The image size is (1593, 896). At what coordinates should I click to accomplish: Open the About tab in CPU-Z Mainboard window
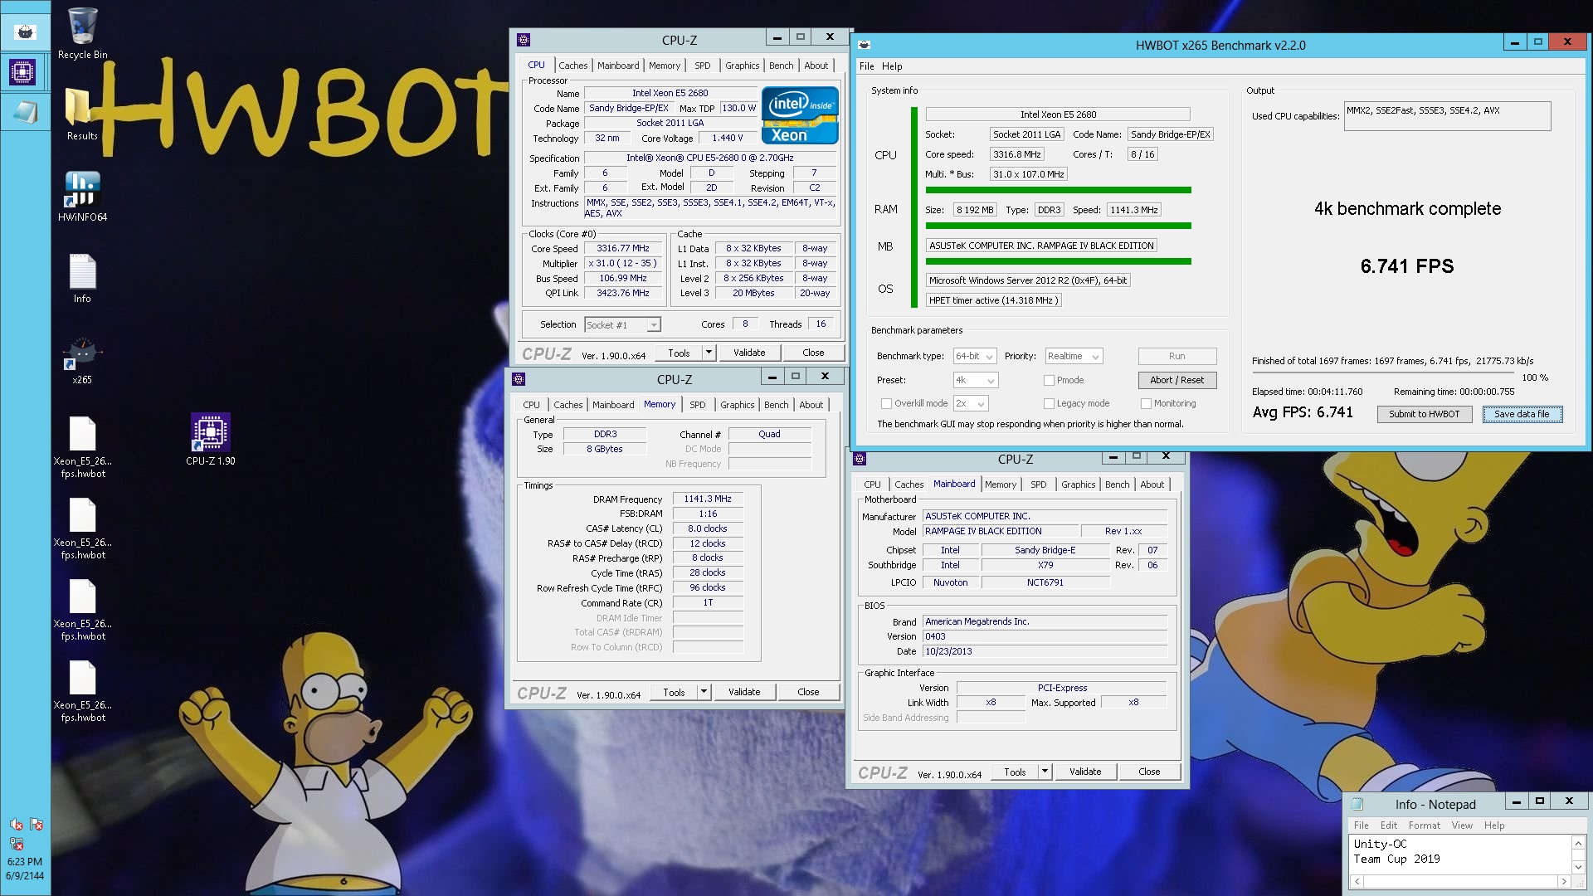tap(1152, 485)
